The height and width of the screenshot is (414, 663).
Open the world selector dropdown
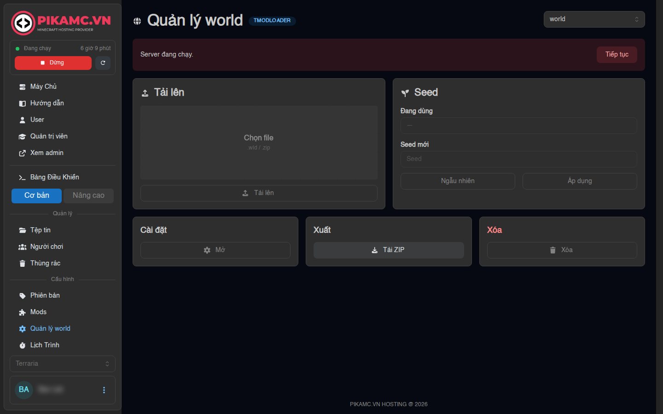594,19
